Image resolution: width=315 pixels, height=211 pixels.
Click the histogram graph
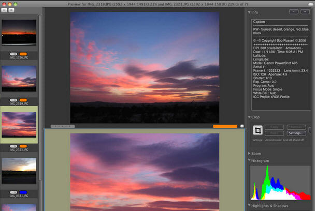[280, 183]
